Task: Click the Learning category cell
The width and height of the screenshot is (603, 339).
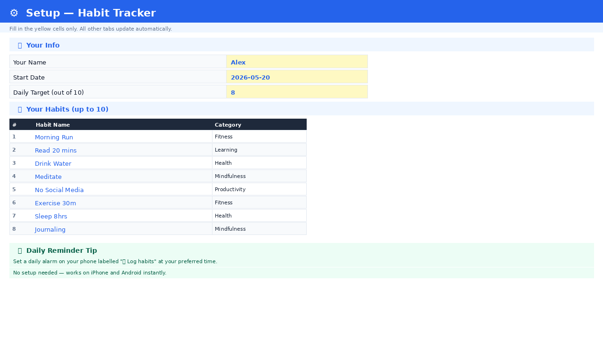Action: coord(259,150)
